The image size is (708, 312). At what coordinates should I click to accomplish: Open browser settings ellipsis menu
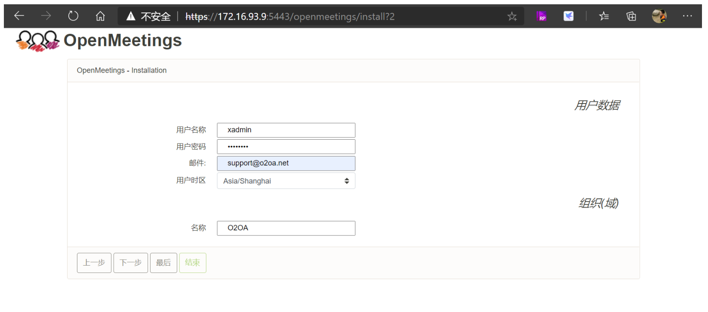click(687, 16)
